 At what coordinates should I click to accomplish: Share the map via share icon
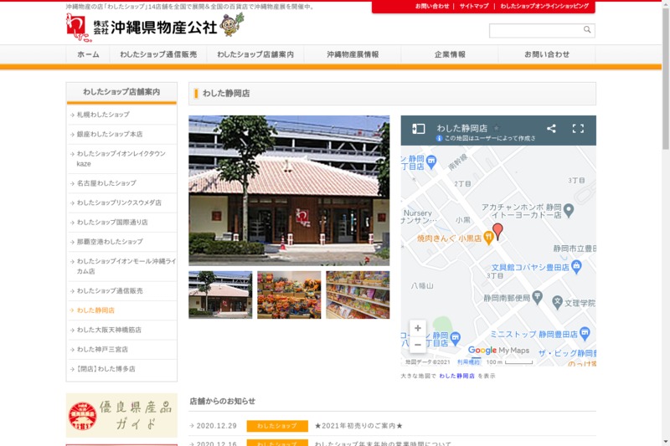[551, 129]
